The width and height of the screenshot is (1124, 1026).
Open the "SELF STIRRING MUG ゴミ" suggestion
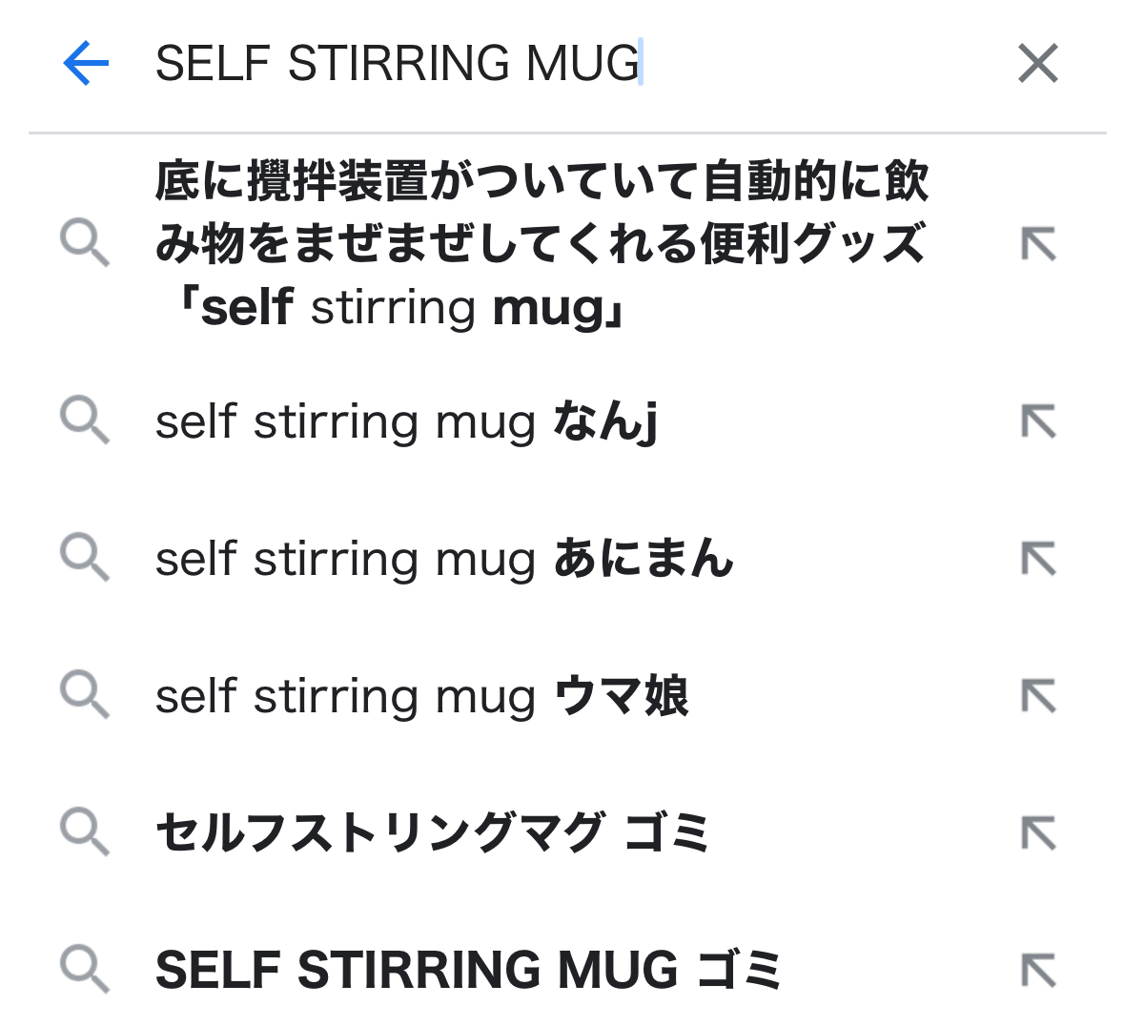[x=468, y=970]
